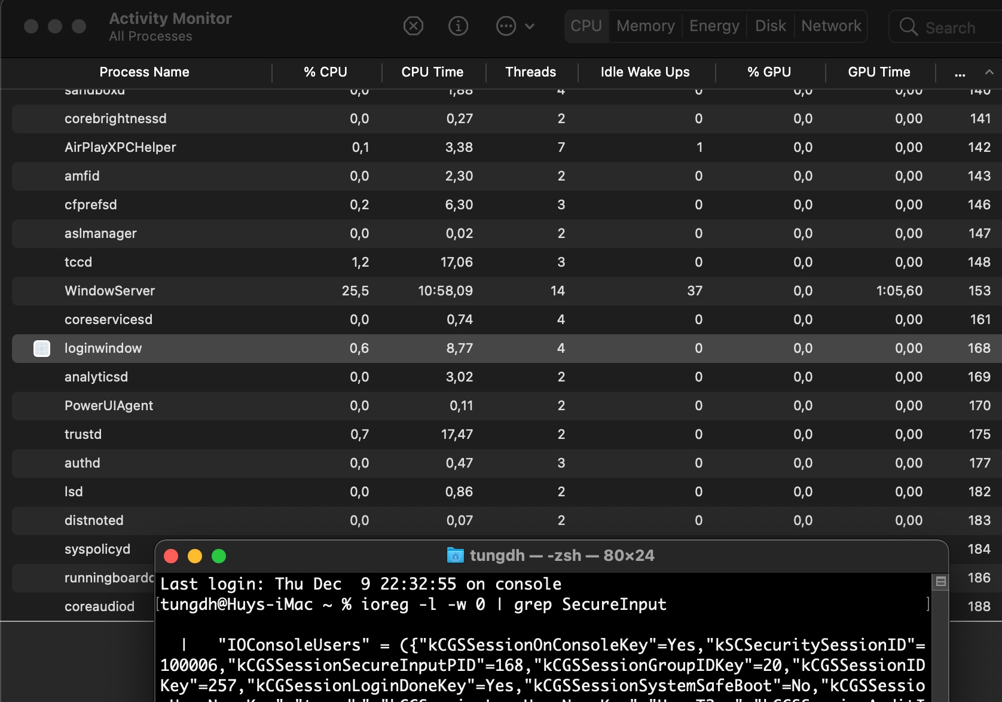
Task: Close the Terminal window red button
Action: [x=171, y=556]
